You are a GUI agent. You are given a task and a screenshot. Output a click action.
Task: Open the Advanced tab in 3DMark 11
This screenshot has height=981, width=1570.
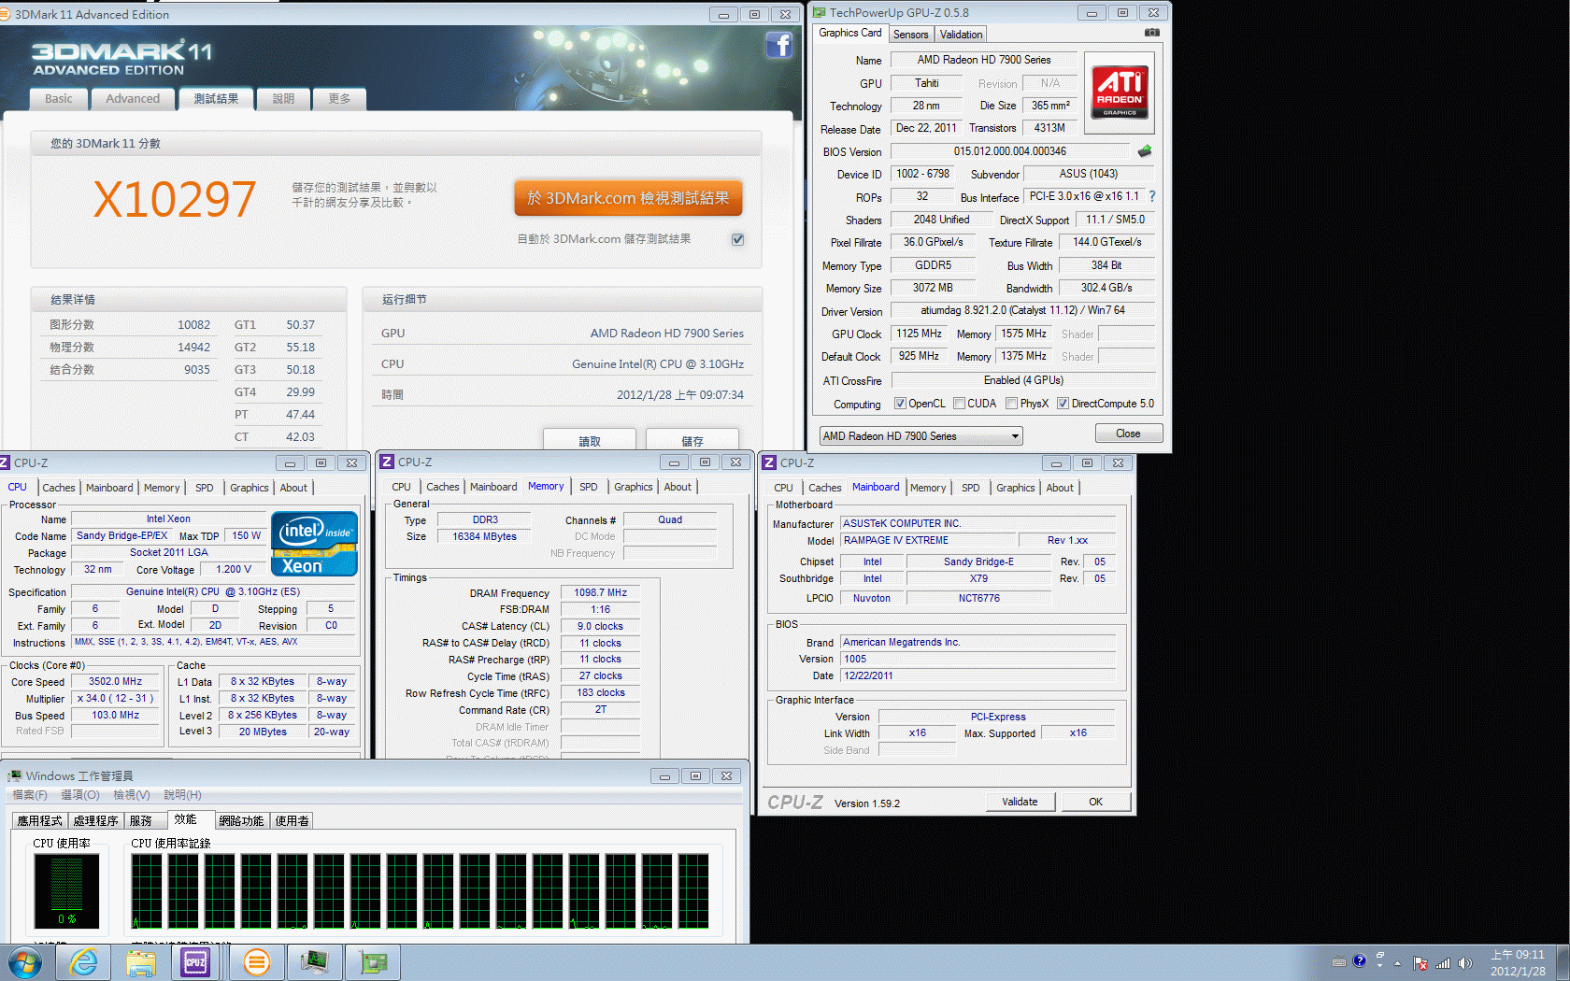[x=133, y=99]
